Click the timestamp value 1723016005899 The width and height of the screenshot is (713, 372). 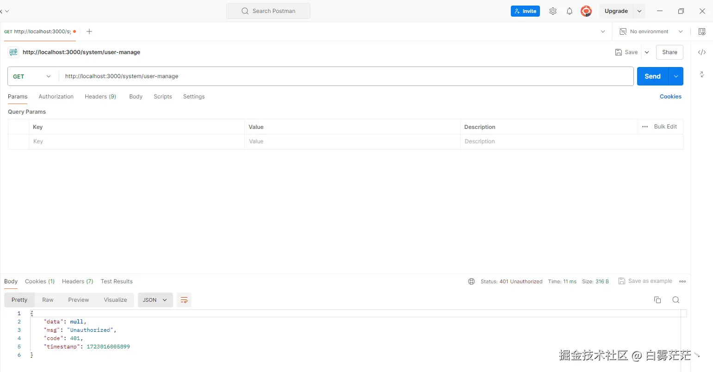108,347
